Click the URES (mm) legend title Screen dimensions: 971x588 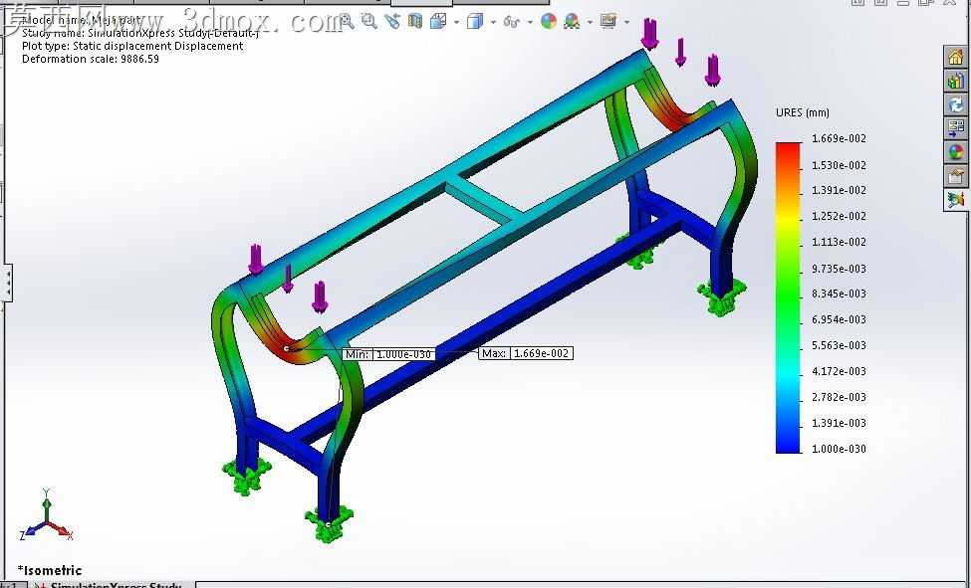(x=802, y=112)
